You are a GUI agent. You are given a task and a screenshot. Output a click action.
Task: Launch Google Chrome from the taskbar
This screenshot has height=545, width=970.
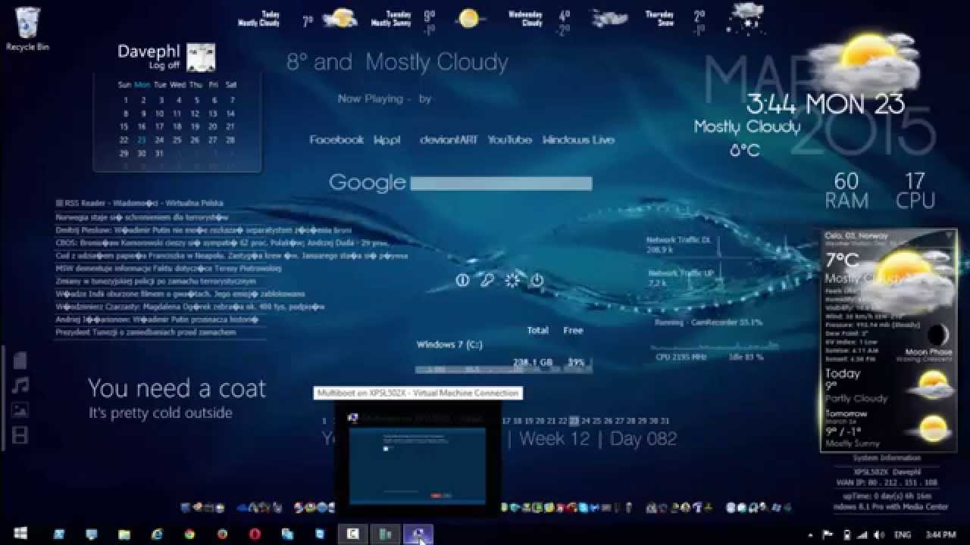(189, 534)
